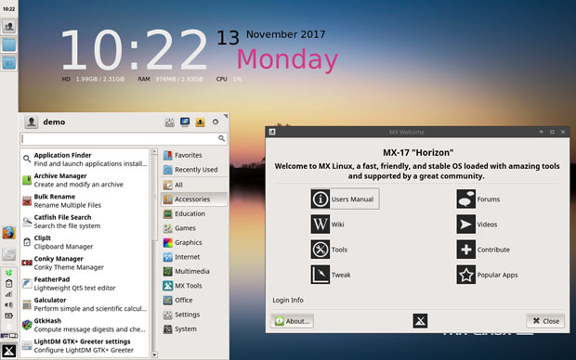Viewport: 576px width, 360px height.
Task: Select All category in menu
Action: [194, 185]
